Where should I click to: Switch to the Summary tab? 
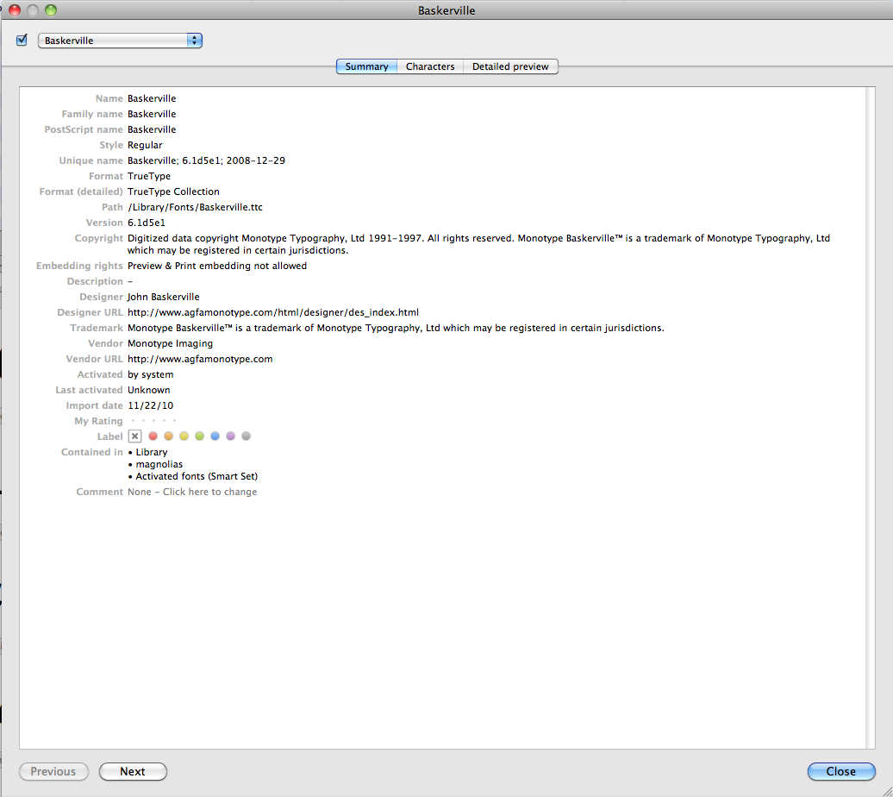click(366, 66)
